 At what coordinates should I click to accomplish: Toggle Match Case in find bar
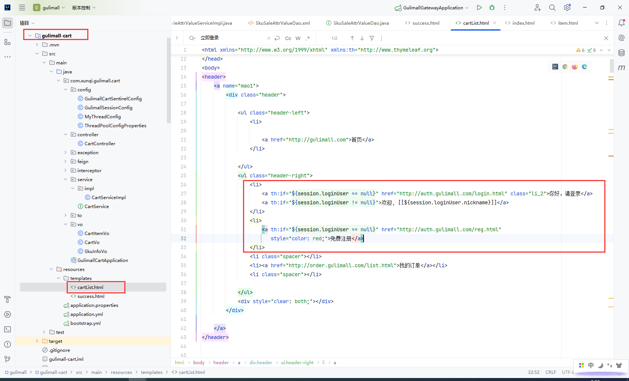[288, 38]
